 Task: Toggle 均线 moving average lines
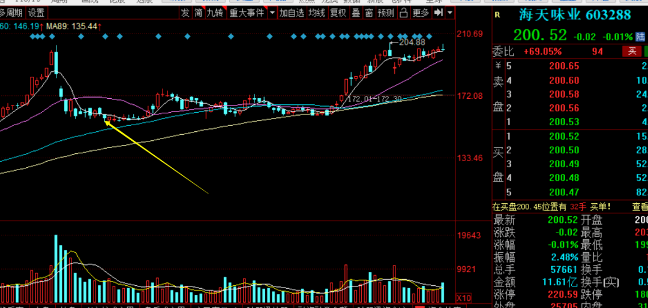(317, 13)
